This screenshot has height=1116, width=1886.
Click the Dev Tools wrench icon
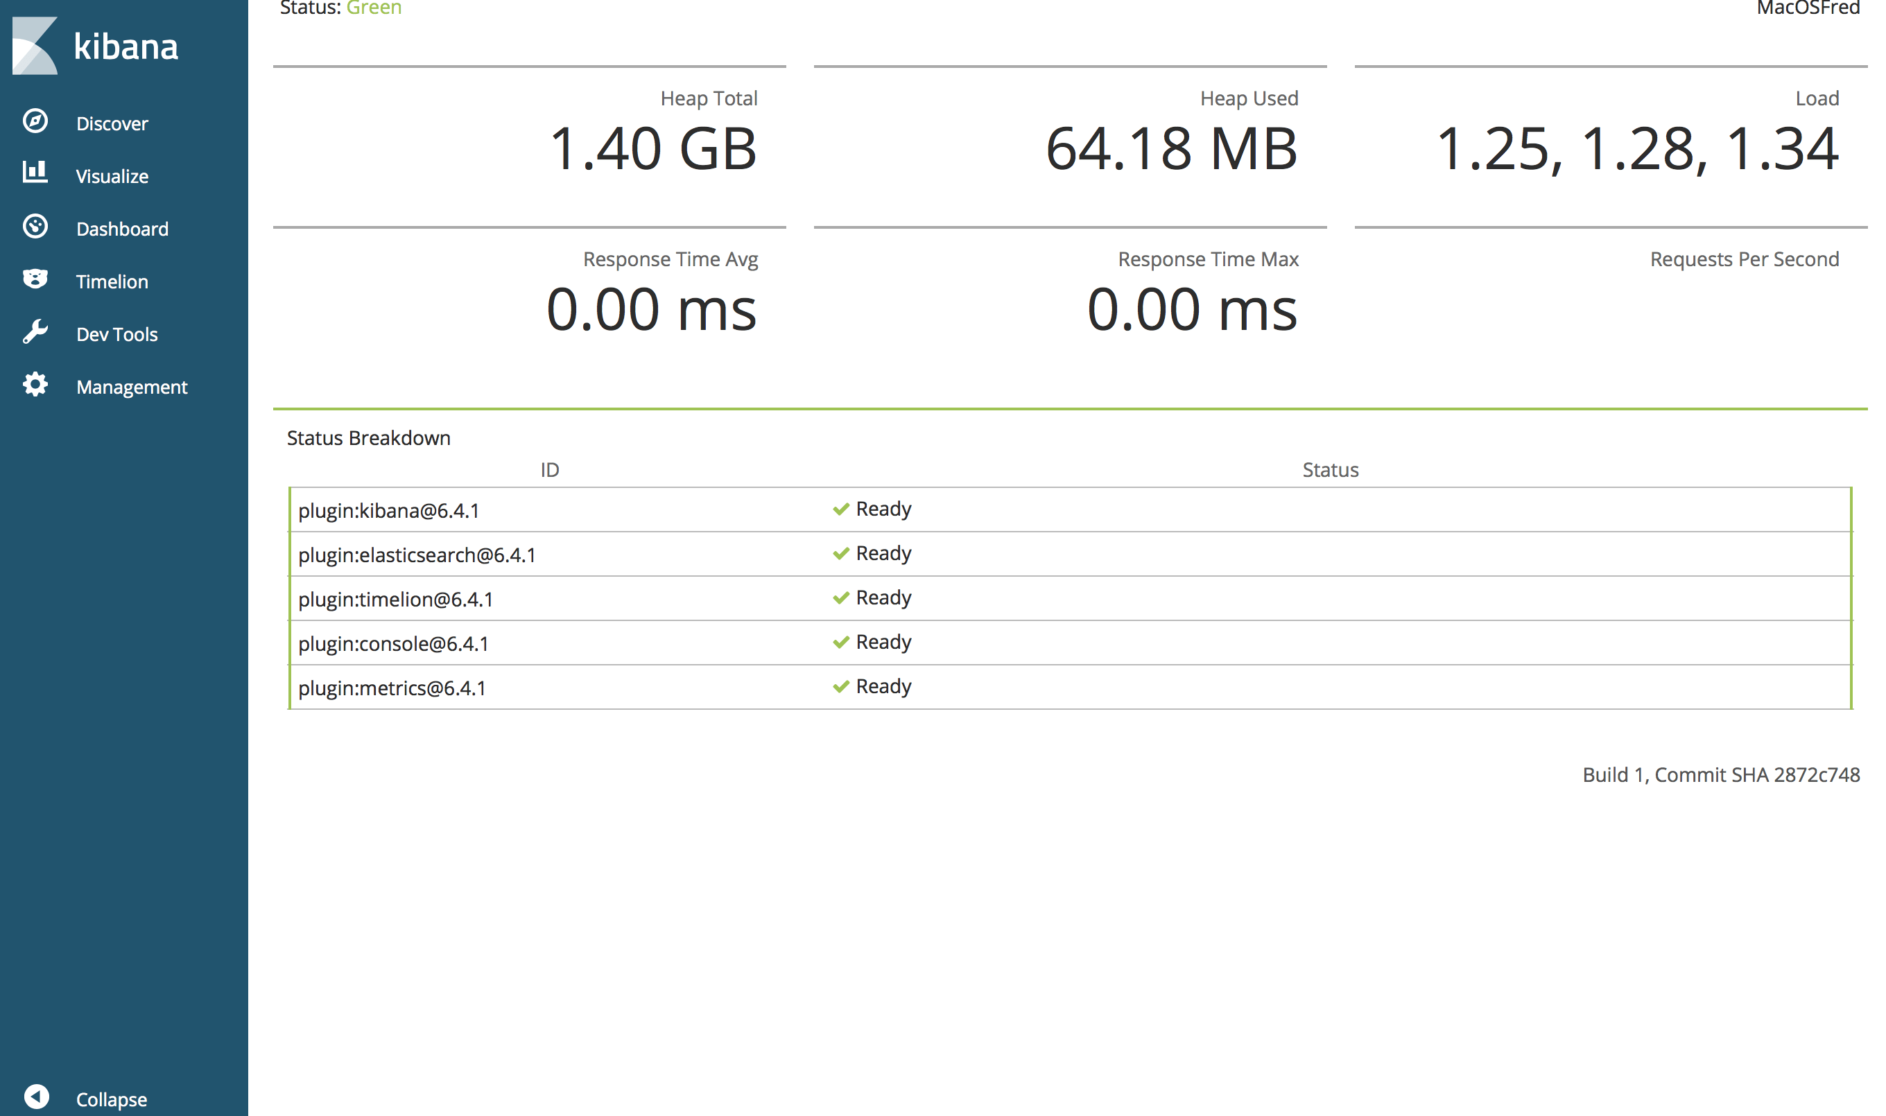tap(35, 331)
